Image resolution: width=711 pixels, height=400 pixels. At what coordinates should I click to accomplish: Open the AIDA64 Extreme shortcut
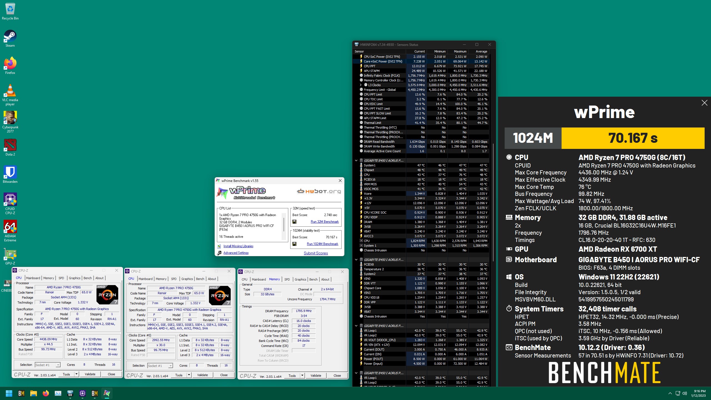pos(10,231)
